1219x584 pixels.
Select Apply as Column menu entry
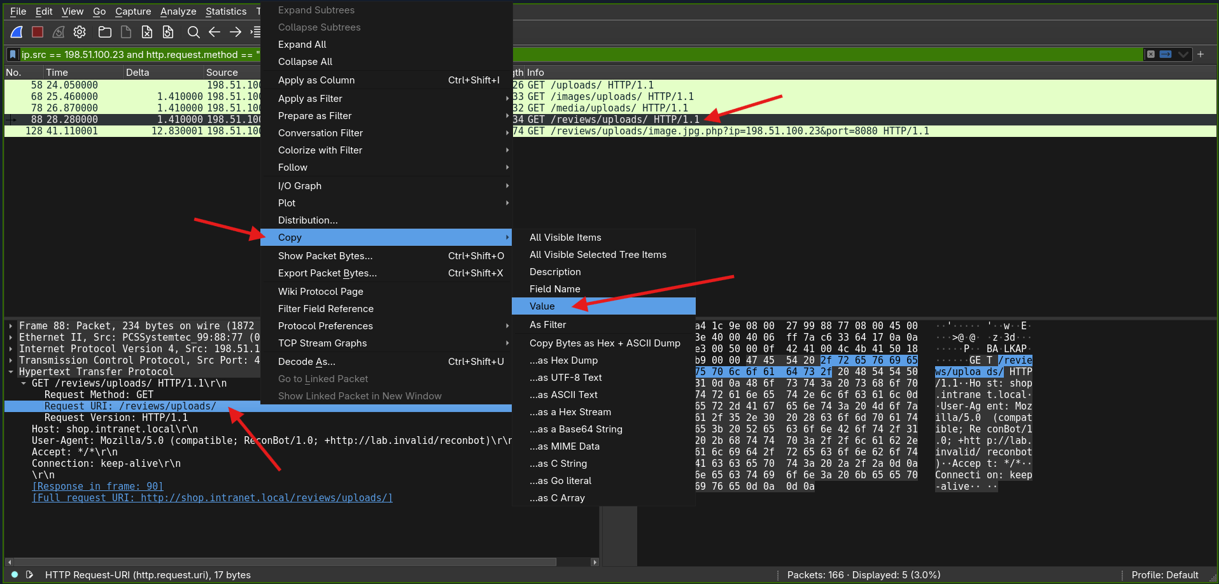[386, 80]
